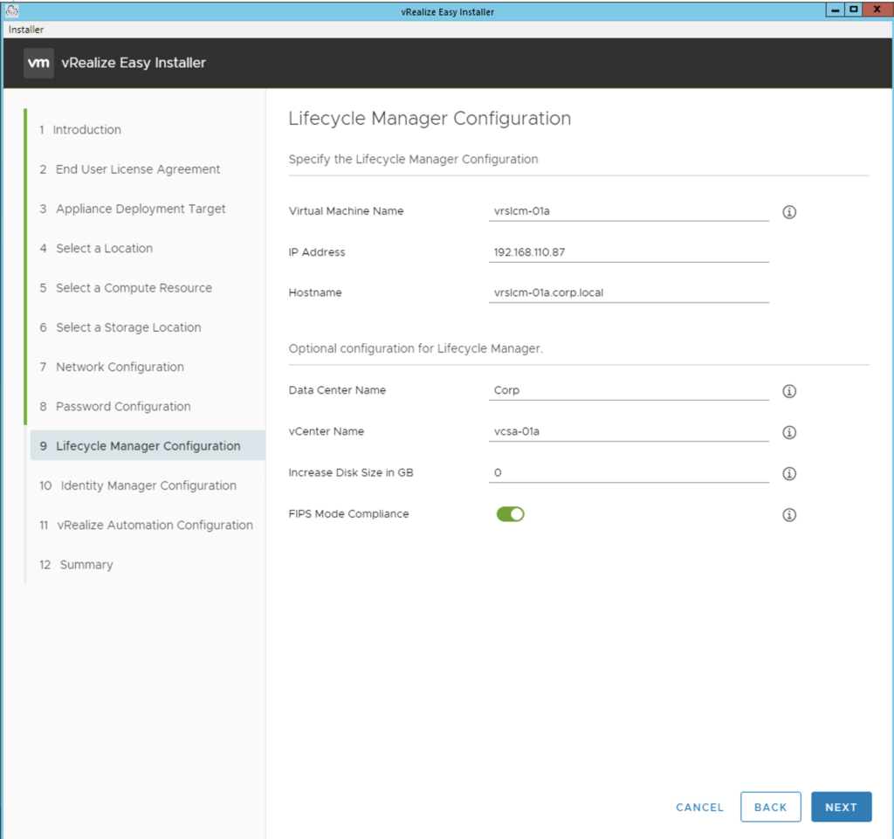This screenshot has height=839, width=894.
Task: Go to the Network Configuration step
Action: (x=120, y=367)
